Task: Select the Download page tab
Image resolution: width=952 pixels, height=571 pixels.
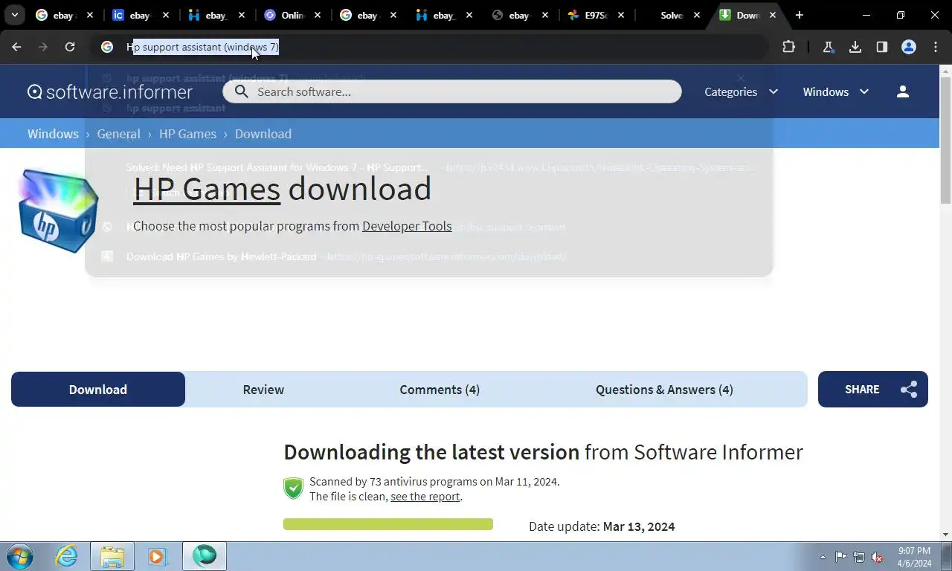Action: [98, 389]
